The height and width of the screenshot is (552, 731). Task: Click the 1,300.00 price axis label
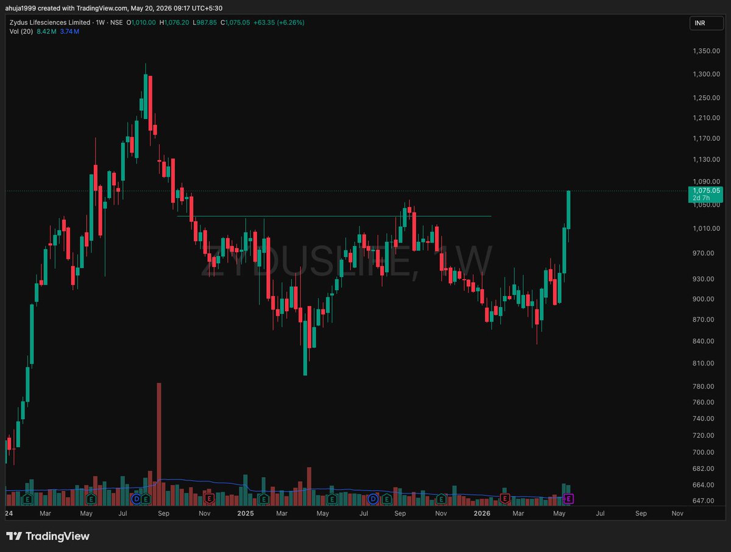pos(707,74)
